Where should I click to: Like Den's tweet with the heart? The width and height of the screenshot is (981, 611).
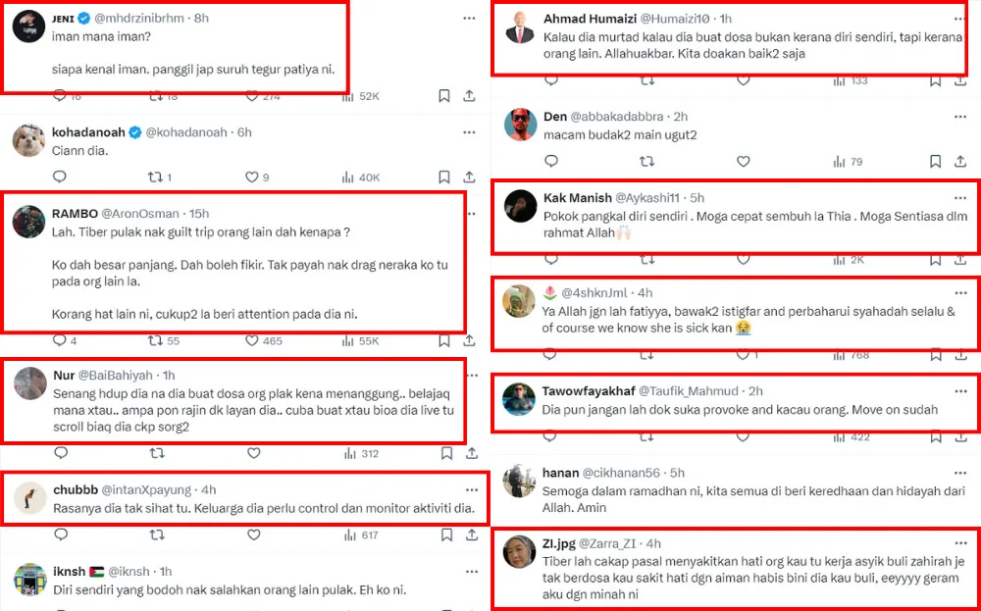pos(743,162)
